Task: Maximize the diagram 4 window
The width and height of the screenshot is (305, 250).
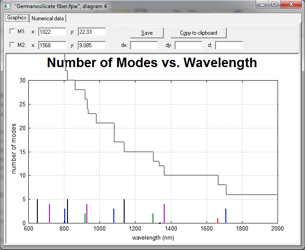Action: 274,5
